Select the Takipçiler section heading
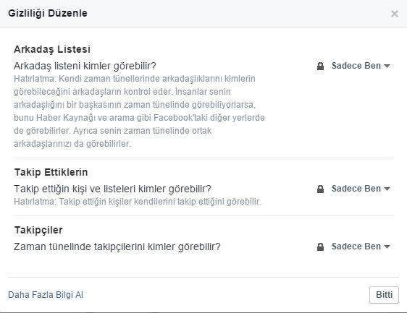Screen dimensions: 407x313 (38, 230)
